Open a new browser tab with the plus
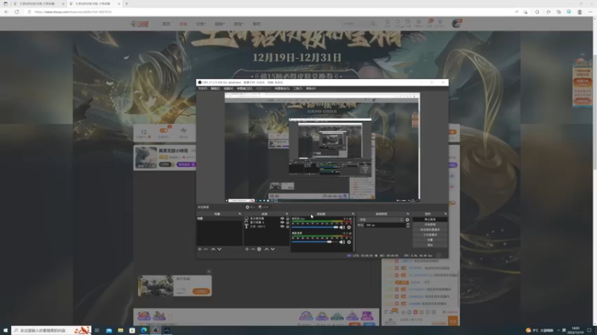 (x=126, y=4)
